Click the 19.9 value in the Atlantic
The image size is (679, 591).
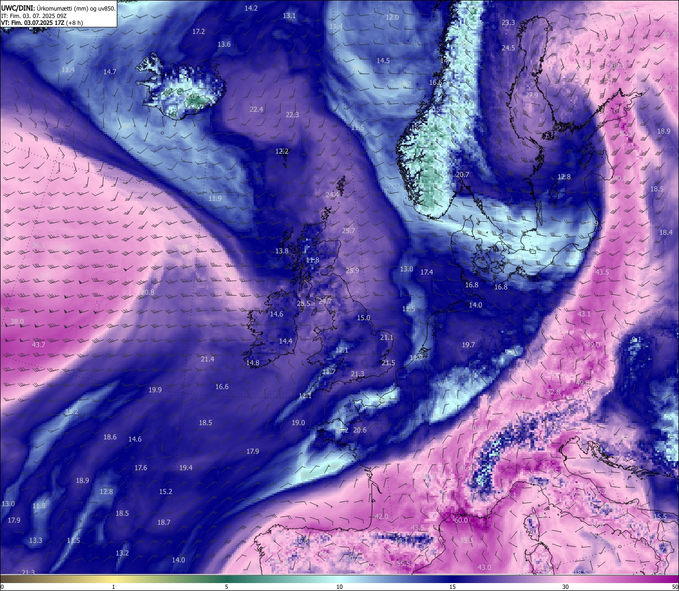(155, 390)
